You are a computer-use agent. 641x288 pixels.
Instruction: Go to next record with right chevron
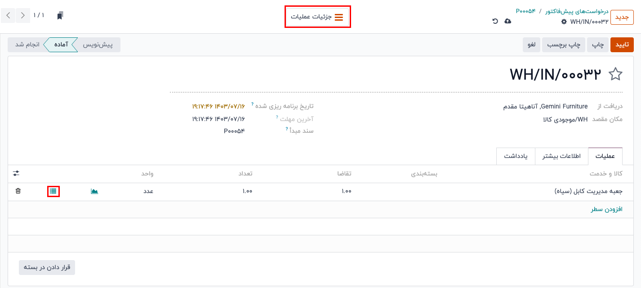coord(23,16)
